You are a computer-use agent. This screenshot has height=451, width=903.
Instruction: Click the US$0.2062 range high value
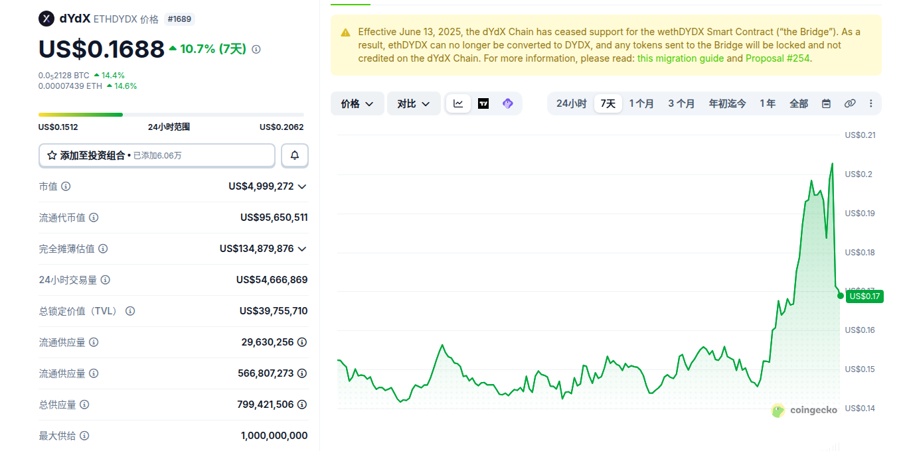click(282, 127)
